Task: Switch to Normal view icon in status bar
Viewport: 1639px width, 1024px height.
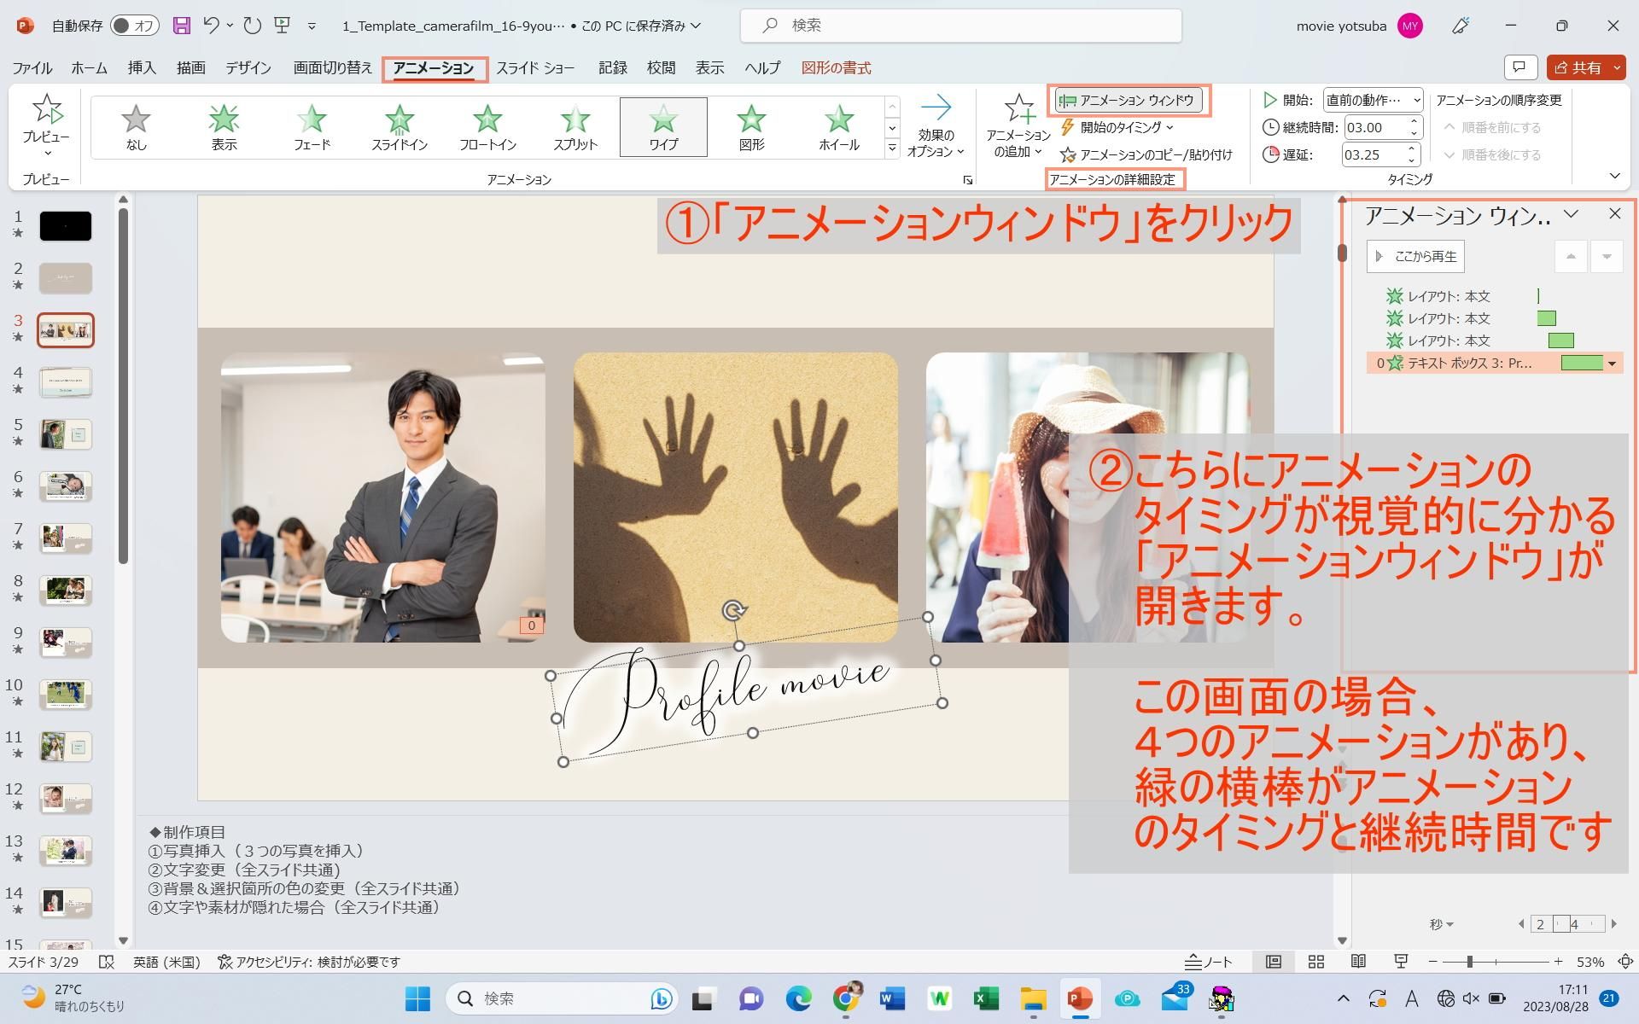Action: coord(1274,962)
